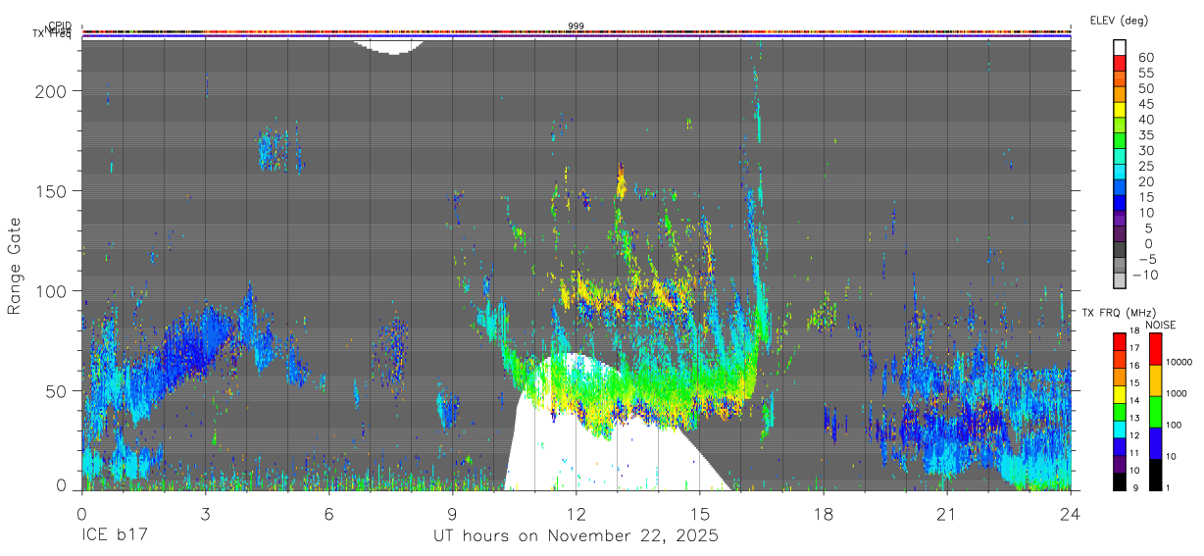Screen dimensions: 1204x556
Task: Click the white top box of elevation colorbar
Action: [x=1120, y=45]
